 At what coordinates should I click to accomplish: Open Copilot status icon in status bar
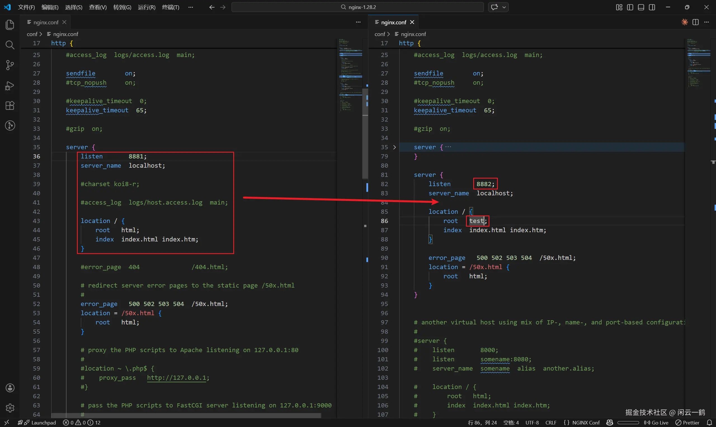click(609, 423)
